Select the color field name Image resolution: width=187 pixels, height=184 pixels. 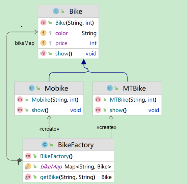pos(61,33)
